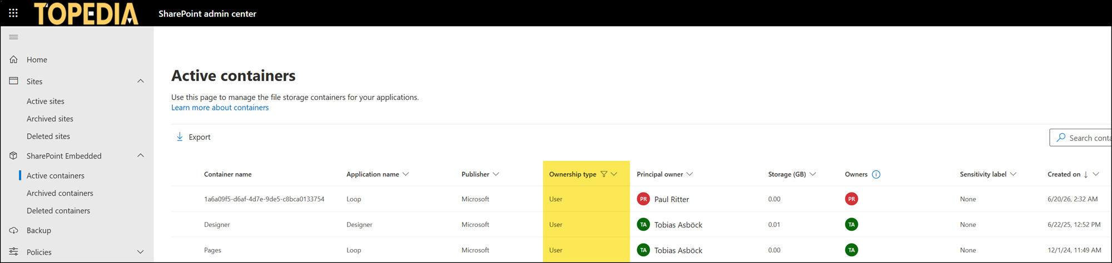Open the Pages container name
Screen dimensions: 1112x263
tap(212, 250)
